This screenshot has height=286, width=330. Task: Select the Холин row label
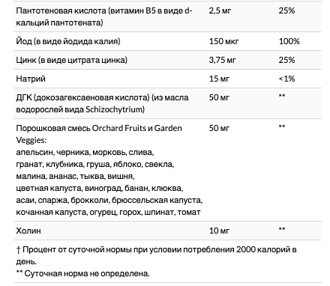pos(28,231)
